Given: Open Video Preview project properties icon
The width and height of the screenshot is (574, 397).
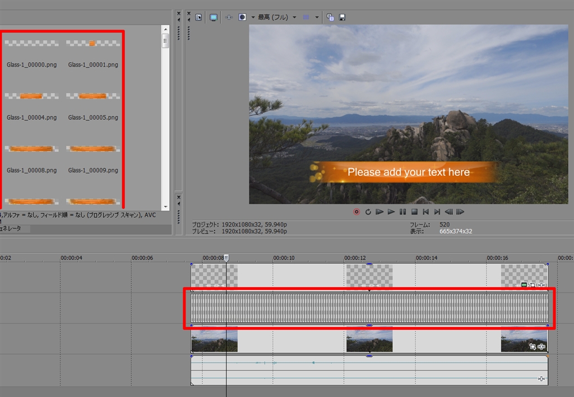Looking at the screenshot, I should 198,17.
